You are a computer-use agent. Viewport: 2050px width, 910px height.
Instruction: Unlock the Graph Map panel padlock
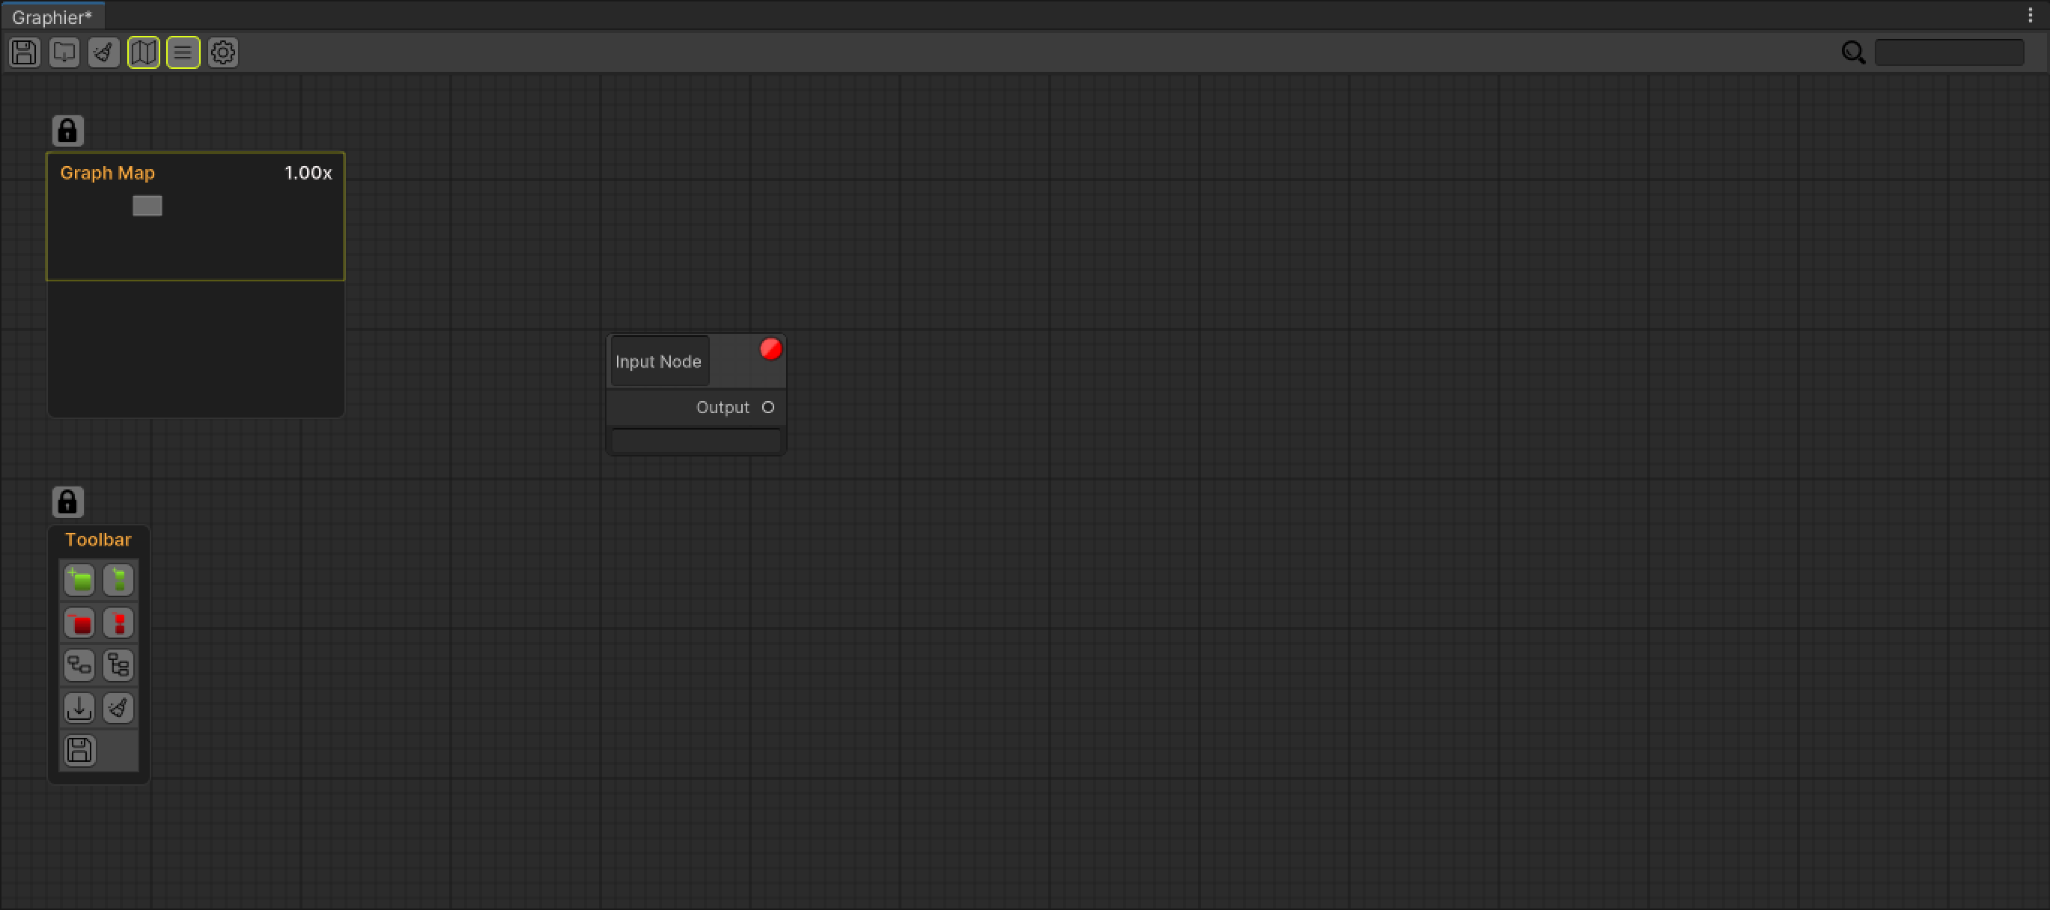tap(67, 129)
